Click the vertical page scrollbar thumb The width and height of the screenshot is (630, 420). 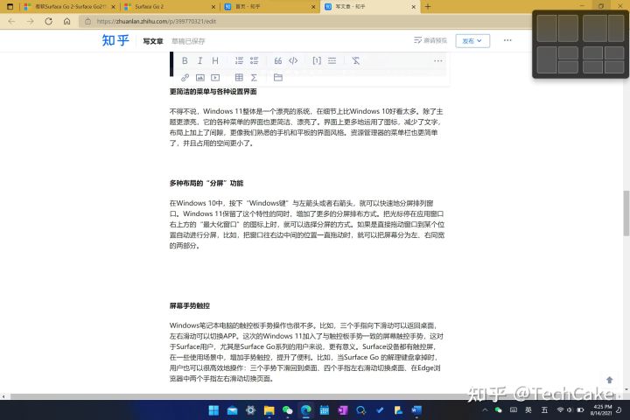pos(626,213)
